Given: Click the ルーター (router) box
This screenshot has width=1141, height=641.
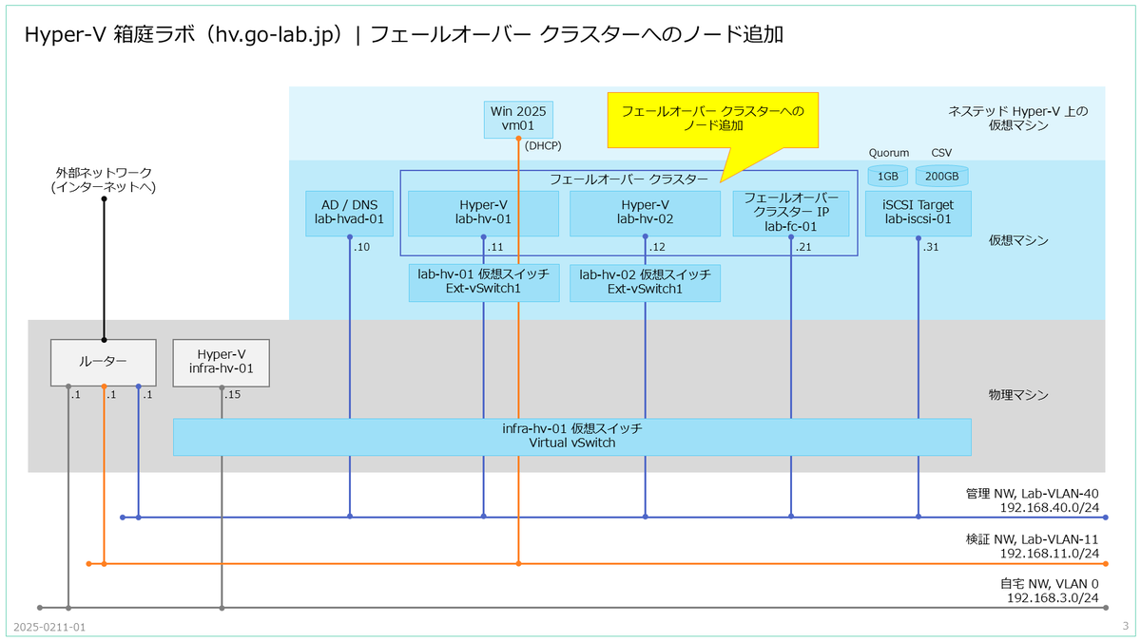Looking at the screenshot, I should coord(103,362).
